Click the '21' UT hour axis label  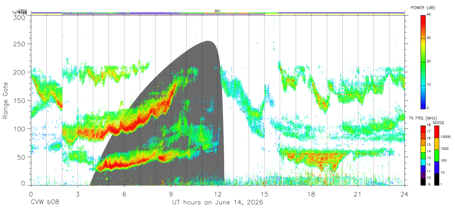coord(358,194)
